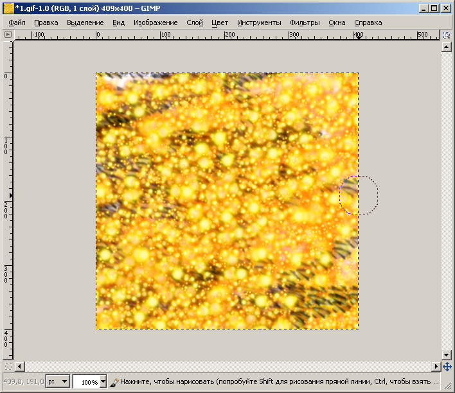Image resolution: width=455 pixels, height=393 pixels.
Task: Open the Инструменты menu
Action: (259, 22)
